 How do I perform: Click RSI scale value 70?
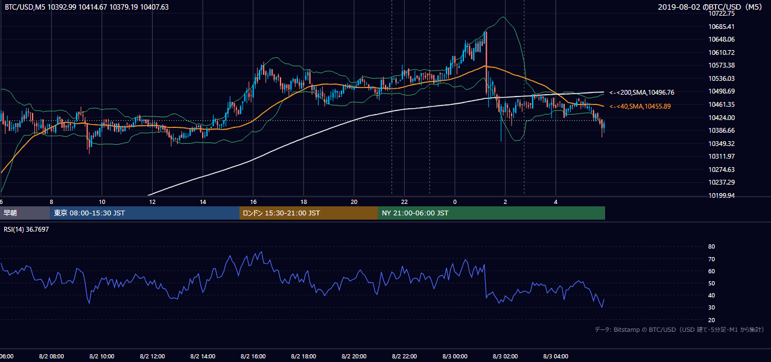(x=711, y=259)
